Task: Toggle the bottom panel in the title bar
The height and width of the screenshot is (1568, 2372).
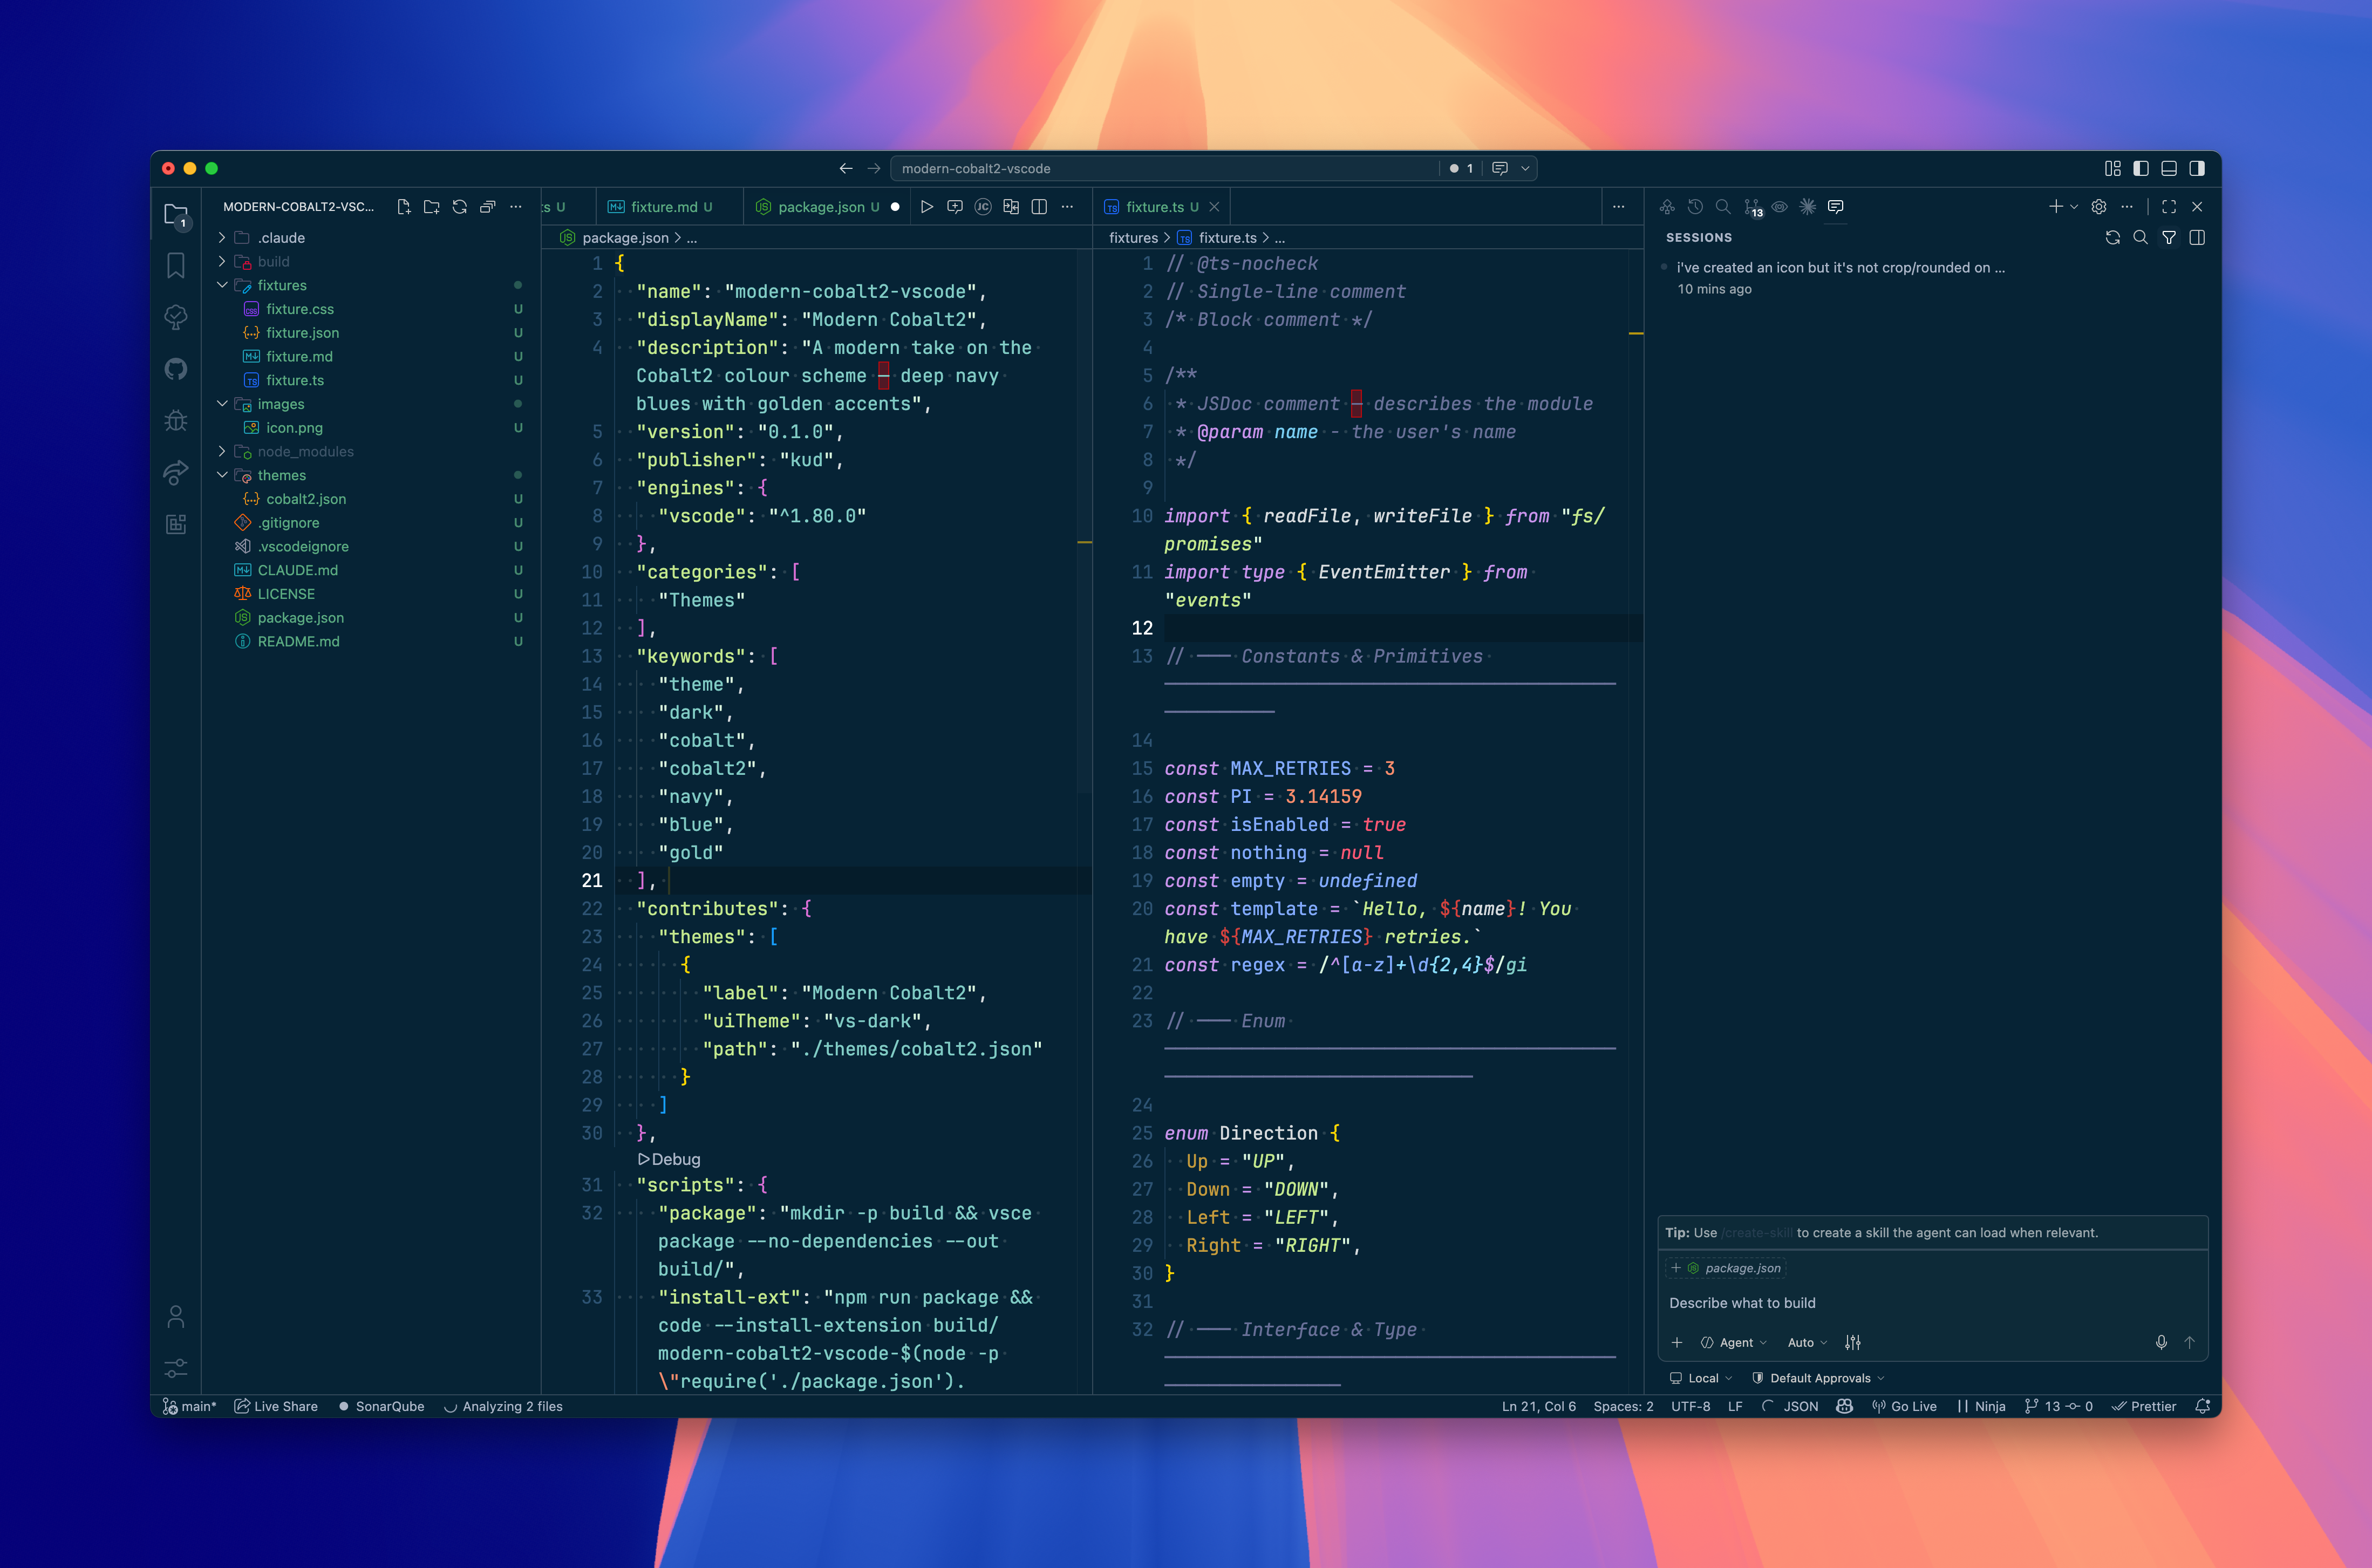Action: point(2169,168)
